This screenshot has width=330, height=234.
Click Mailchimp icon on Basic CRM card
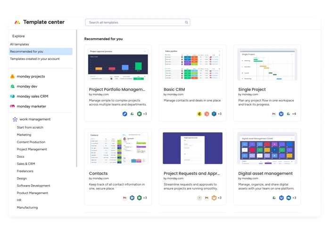click(199, 114)
